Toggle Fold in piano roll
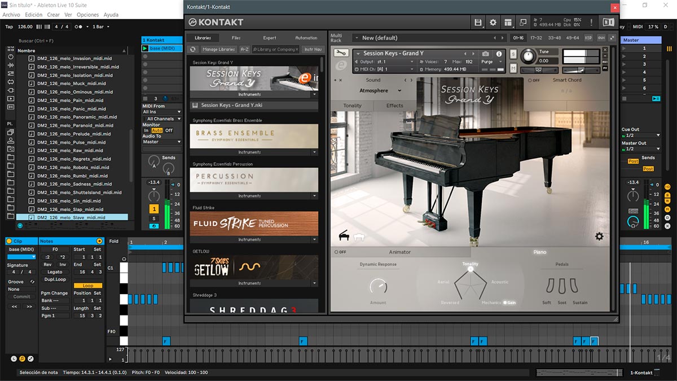 point(114,241)
